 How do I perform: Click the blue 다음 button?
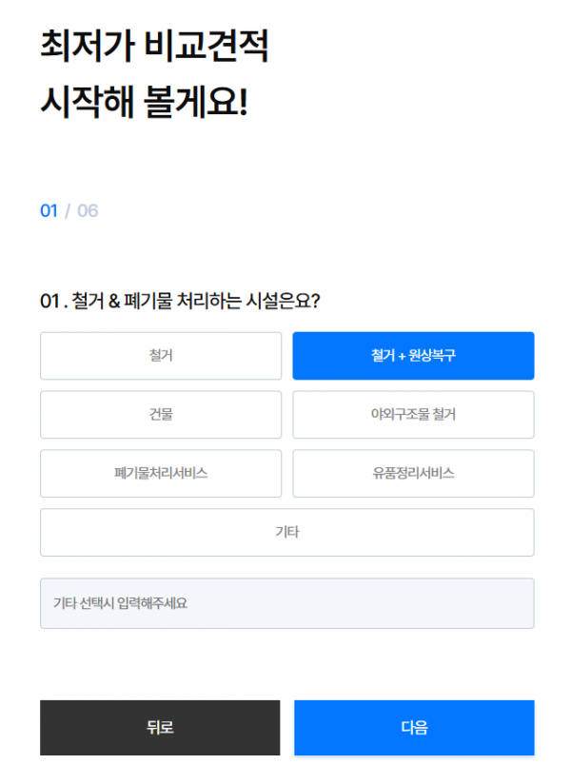pyautogui.click(x=414, y=728)
